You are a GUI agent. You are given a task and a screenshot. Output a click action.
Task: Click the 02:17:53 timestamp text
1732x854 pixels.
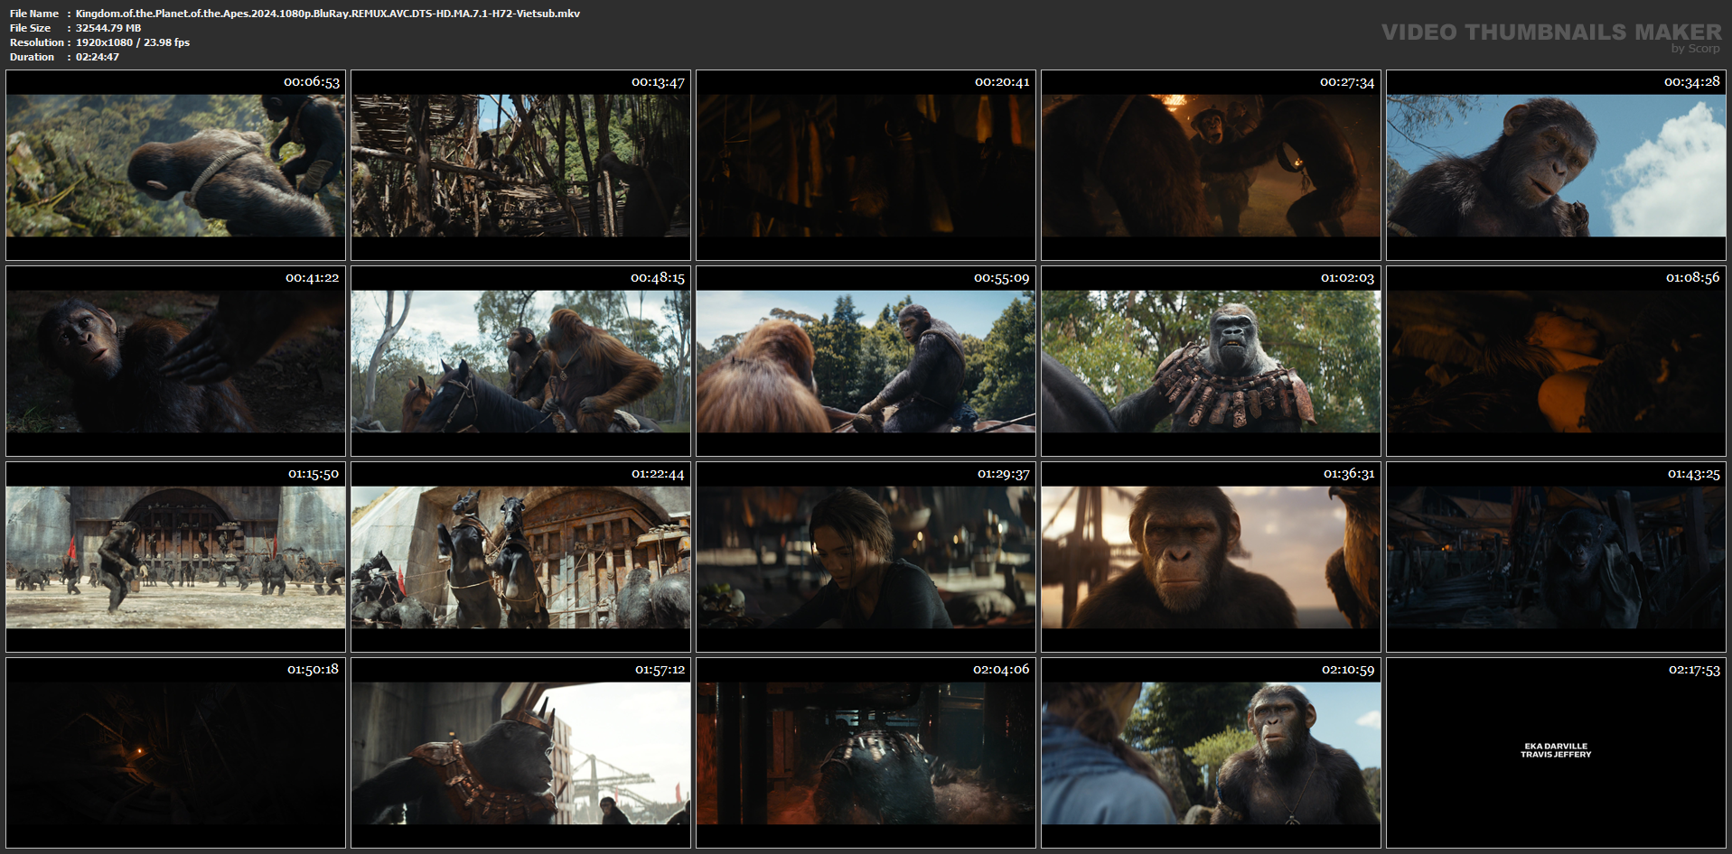pyautogui.click(x=1694, y=670)
